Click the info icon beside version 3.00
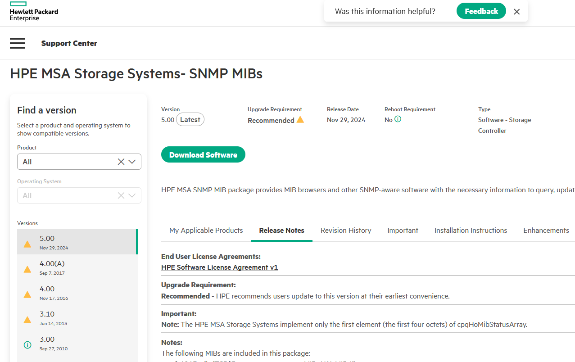575x362 pixels. click(x=27, y=345)
